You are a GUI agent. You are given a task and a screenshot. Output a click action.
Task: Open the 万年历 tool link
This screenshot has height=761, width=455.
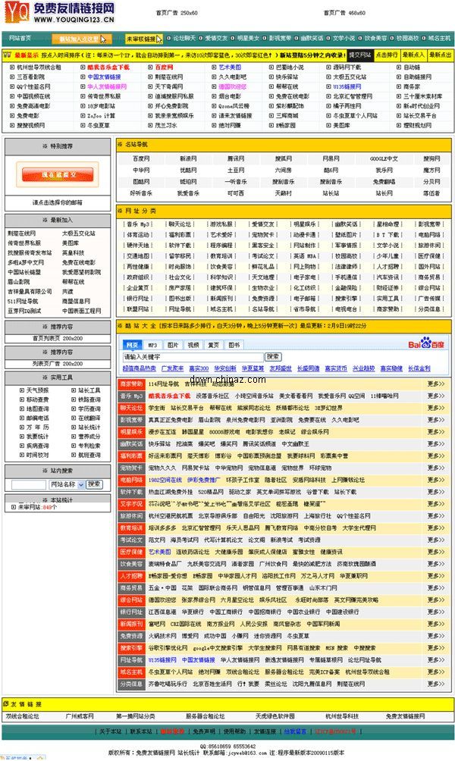point(37,427)
